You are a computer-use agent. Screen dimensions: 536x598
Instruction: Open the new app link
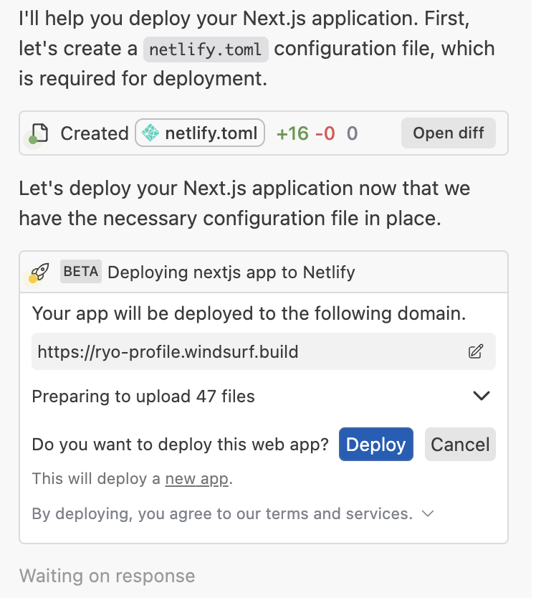[x=197, y=479]
